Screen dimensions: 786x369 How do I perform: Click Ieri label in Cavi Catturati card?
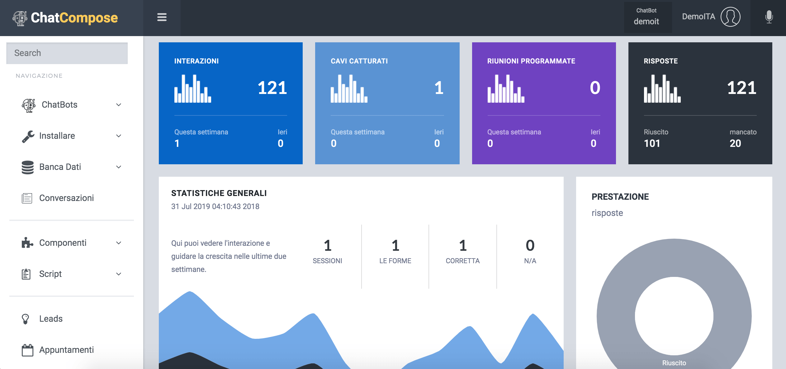[439, 132]
